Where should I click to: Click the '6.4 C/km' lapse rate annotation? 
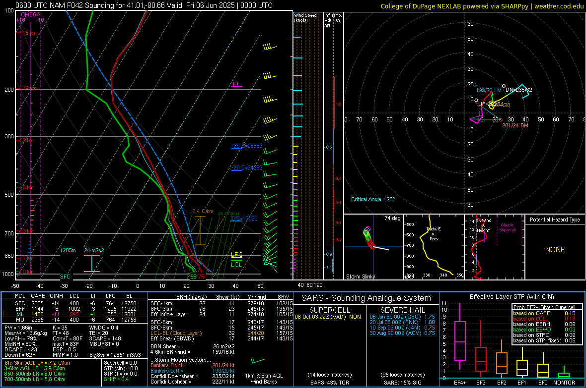point(203,211)
